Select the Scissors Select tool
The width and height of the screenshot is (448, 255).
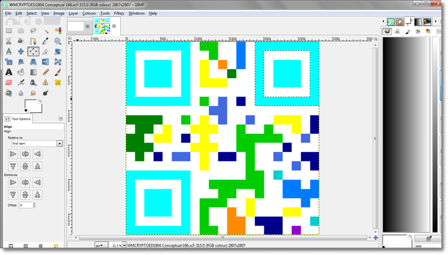9,41
